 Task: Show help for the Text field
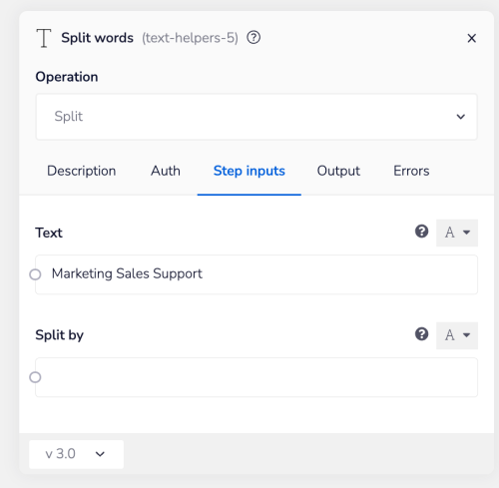421,232
